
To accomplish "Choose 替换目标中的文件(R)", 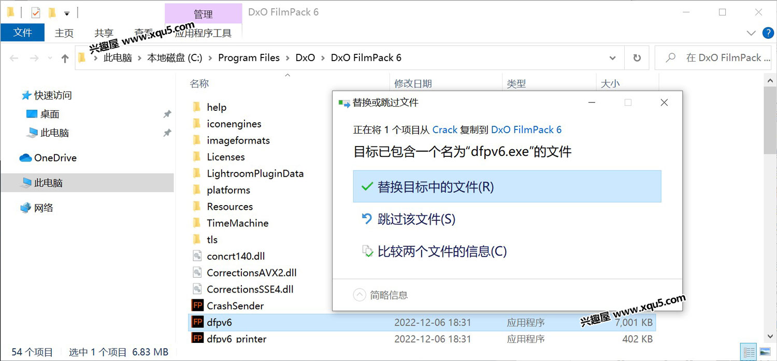I will (507, 186).
